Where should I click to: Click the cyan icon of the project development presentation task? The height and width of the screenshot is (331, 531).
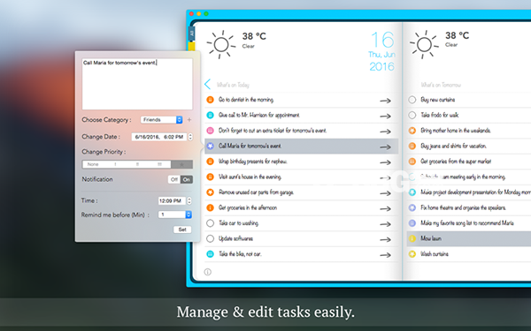412,192
